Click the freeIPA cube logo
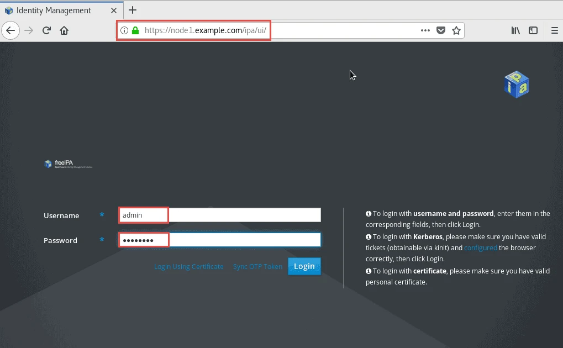Viewport: 563px width, 348px height. (515, 84)
